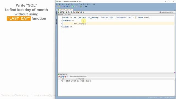Click the Run Script icon

pos(61,12)
